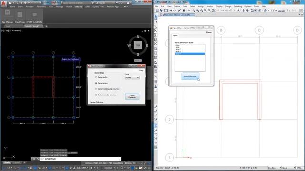This screenshot has height=171, width=305.
Task: Open the ETABS File menu
Action: [x=157, y=6]
